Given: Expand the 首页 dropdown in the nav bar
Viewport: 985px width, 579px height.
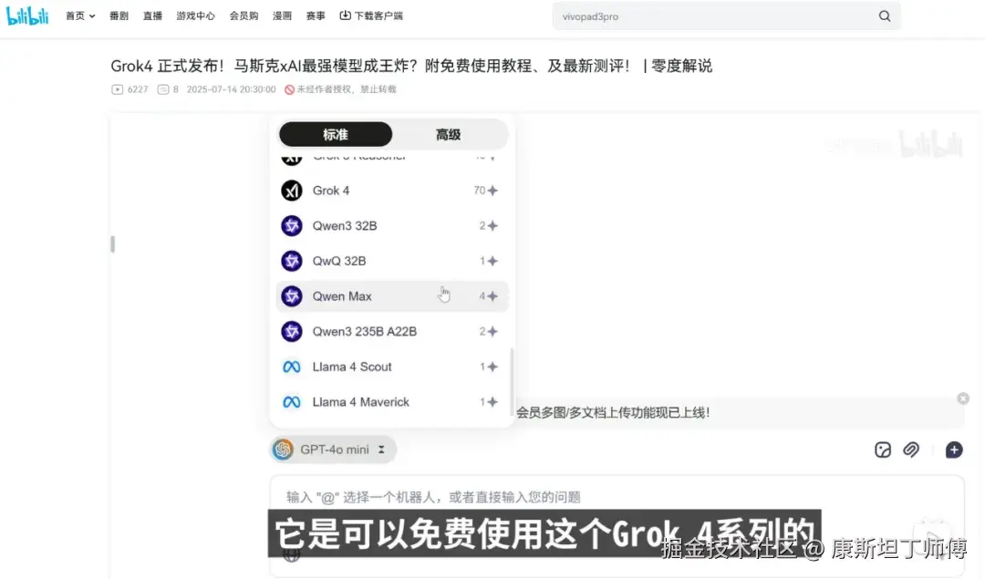Looking at the screenshot, I should coord(79,16).
